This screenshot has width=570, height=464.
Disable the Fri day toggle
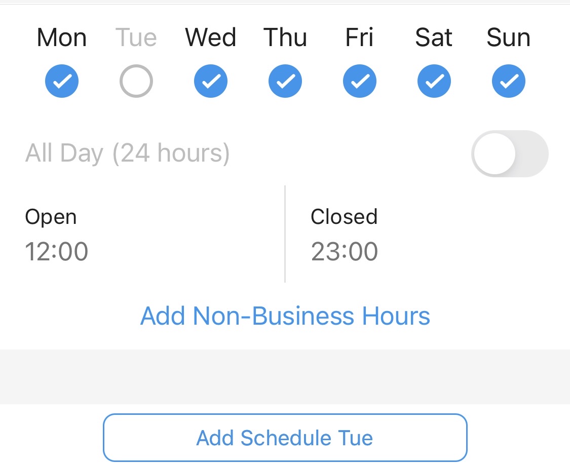point(360,81)
